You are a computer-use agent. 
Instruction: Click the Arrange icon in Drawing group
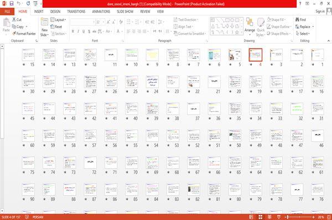click(250, 26)
